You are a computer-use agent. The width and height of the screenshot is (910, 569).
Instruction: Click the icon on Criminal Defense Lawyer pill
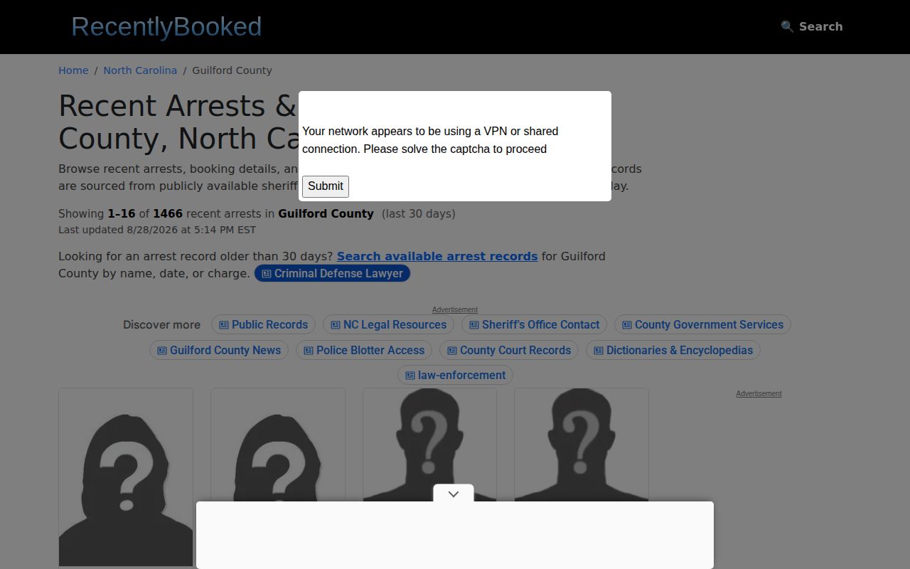[x=267, y=274]
